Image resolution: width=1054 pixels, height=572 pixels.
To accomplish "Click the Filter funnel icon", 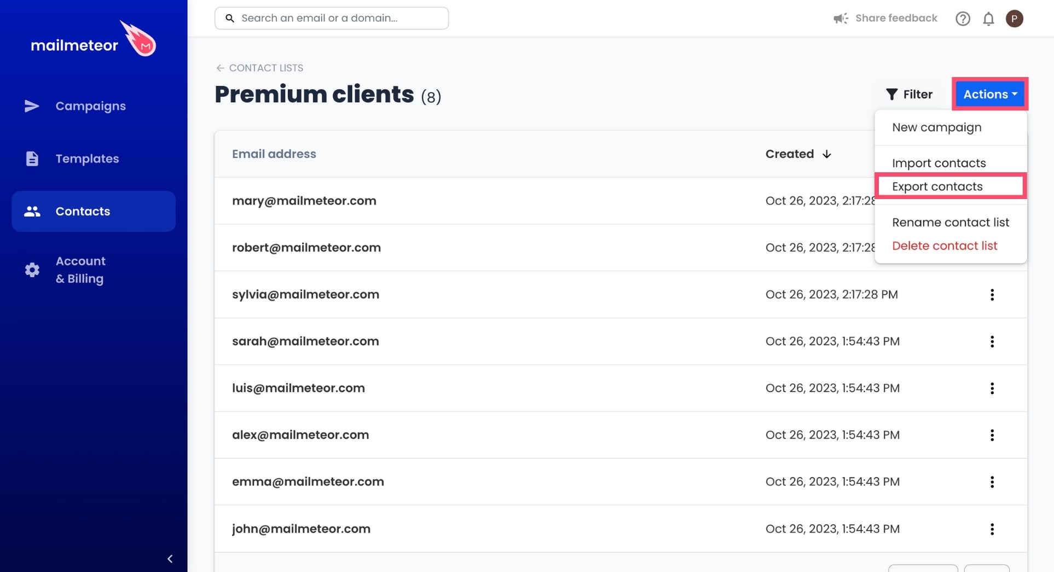I will pyautogui.click(x=891, y=95).
